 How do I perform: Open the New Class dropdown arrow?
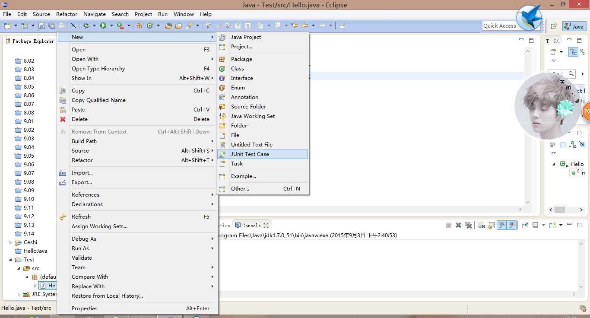158,26
